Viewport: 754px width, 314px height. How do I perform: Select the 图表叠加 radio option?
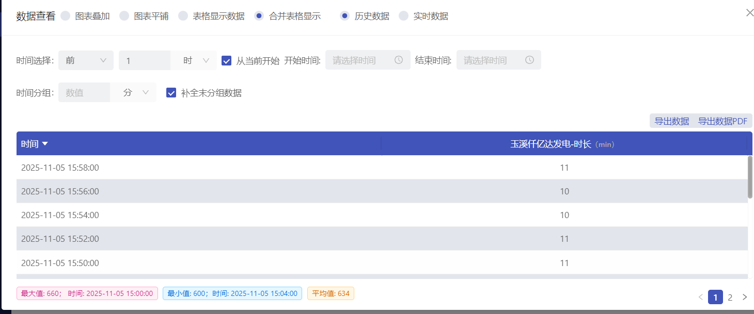click(x=66, y=16)
